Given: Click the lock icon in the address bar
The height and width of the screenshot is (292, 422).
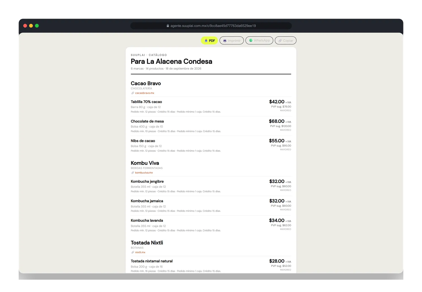Looking at the screenshot, I should 168,26.
